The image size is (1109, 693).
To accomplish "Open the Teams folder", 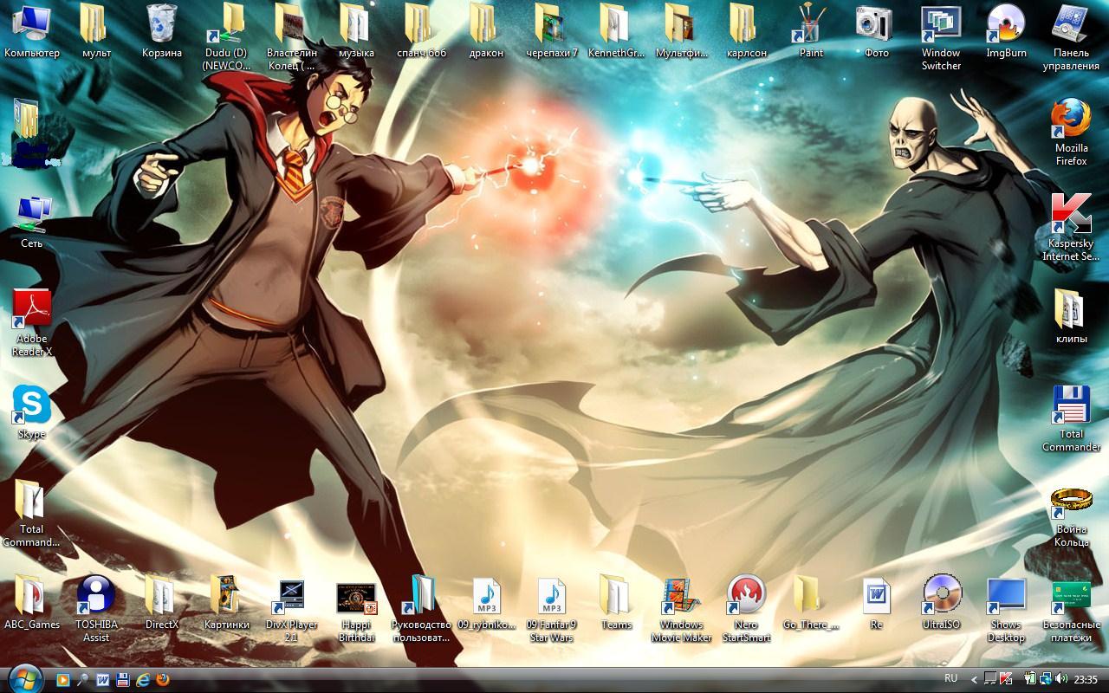I will coord(616,602).
